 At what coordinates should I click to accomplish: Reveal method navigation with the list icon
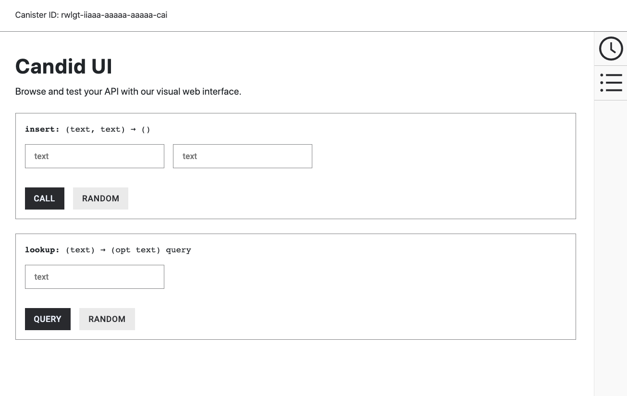pos(610,82)
